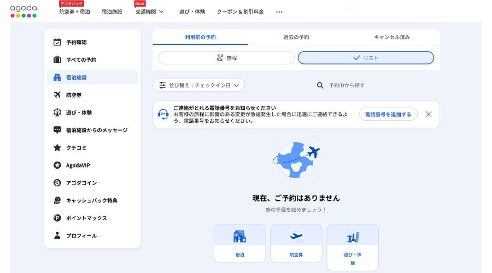The height and width of the screenshot is (273, 492).
Task: Click the 航空券 airplane icon in sidebar
Action: coord(57,94)
